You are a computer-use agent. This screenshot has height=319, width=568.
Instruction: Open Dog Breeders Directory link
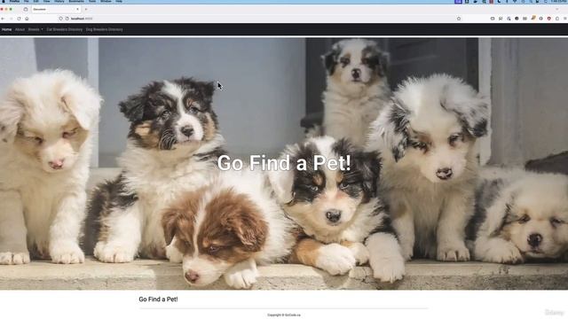[x=105, y=29]
